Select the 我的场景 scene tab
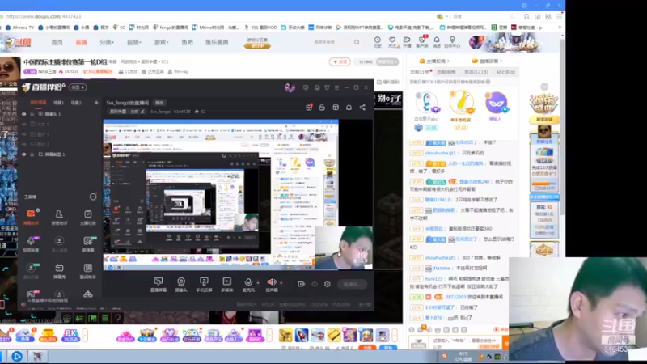The height and width of the screenshot is (364, 647). tap(38, 103)
